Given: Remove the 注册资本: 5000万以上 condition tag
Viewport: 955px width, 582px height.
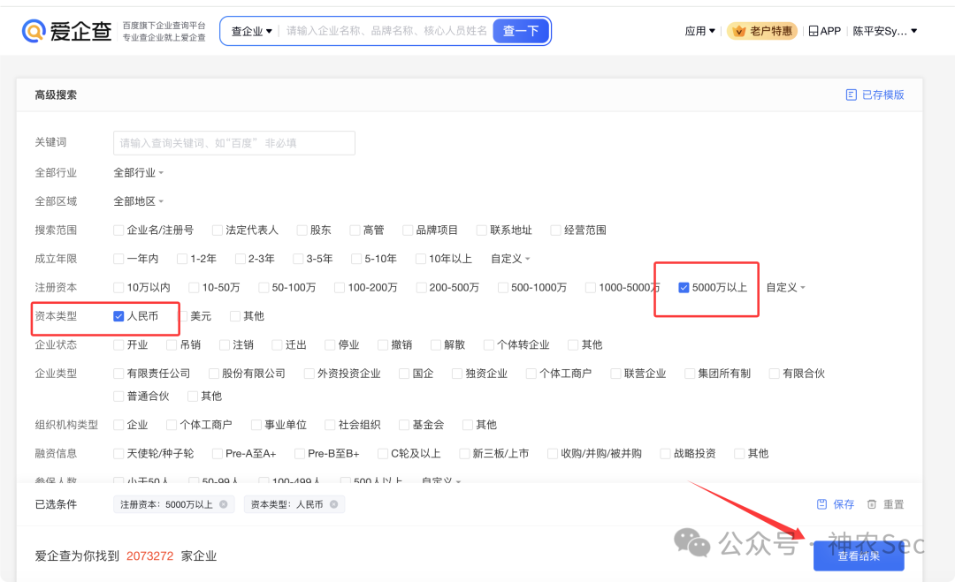Looking at the screenshot, I should pyautogui.click(x=224, y=504).
